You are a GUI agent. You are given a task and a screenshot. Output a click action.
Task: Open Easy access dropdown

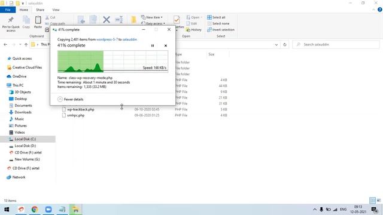(153, 23)
